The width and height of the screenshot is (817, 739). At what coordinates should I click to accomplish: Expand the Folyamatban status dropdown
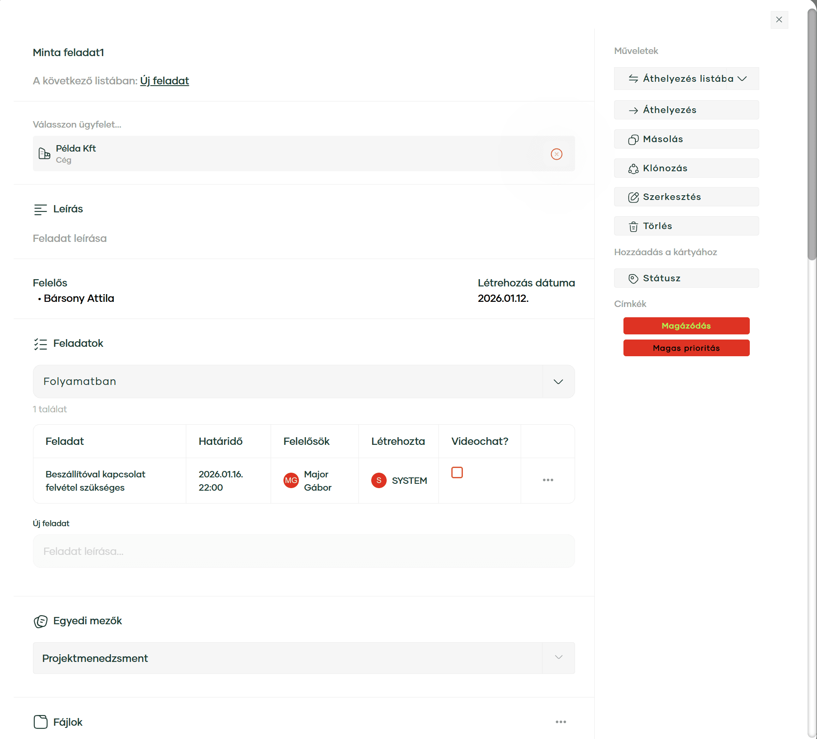click(x=558, y=381)
